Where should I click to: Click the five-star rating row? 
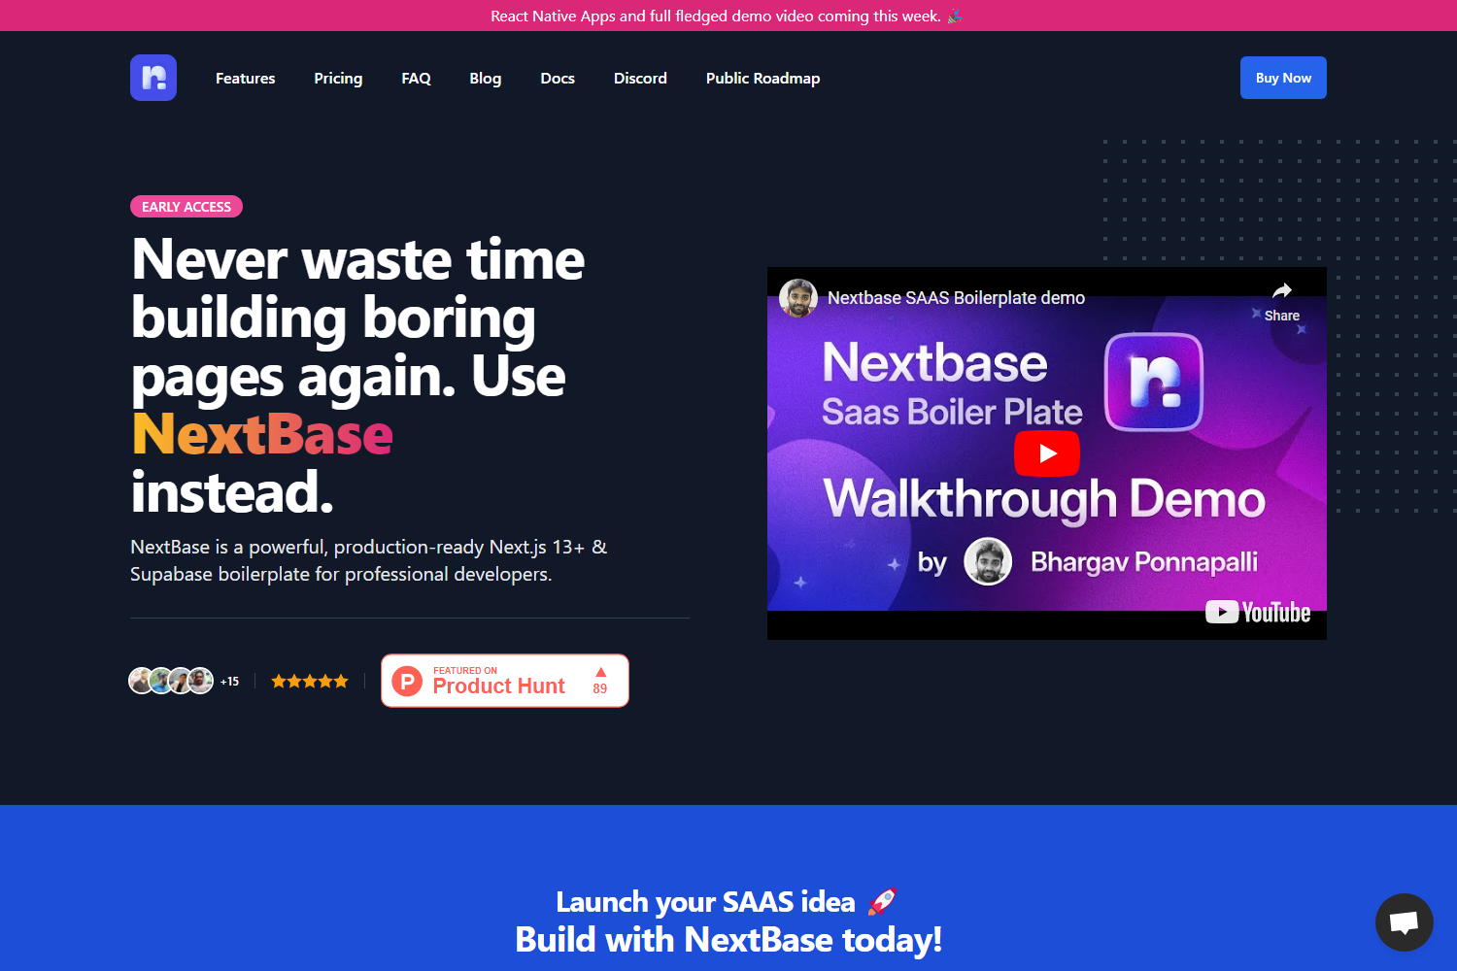tap(309, 680)
